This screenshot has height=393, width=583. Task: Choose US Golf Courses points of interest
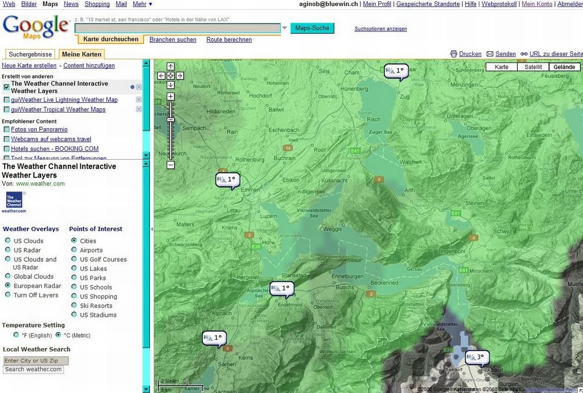click(74, 259)
